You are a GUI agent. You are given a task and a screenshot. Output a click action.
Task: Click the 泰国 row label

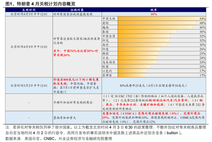click(x=106, y=32)
